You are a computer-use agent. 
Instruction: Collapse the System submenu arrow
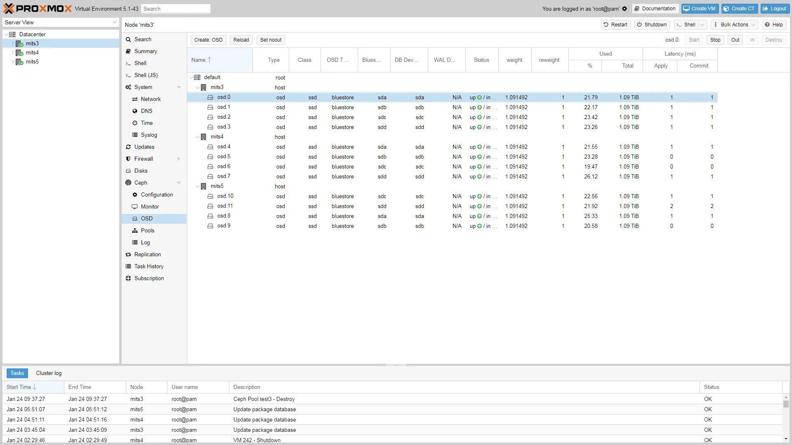pyautogui.click(x=179, y=87)
